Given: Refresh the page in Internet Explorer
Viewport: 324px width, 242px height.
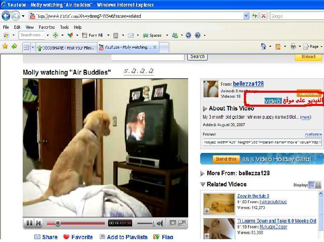Looking at the screenshot, I should tap(255, 16).
